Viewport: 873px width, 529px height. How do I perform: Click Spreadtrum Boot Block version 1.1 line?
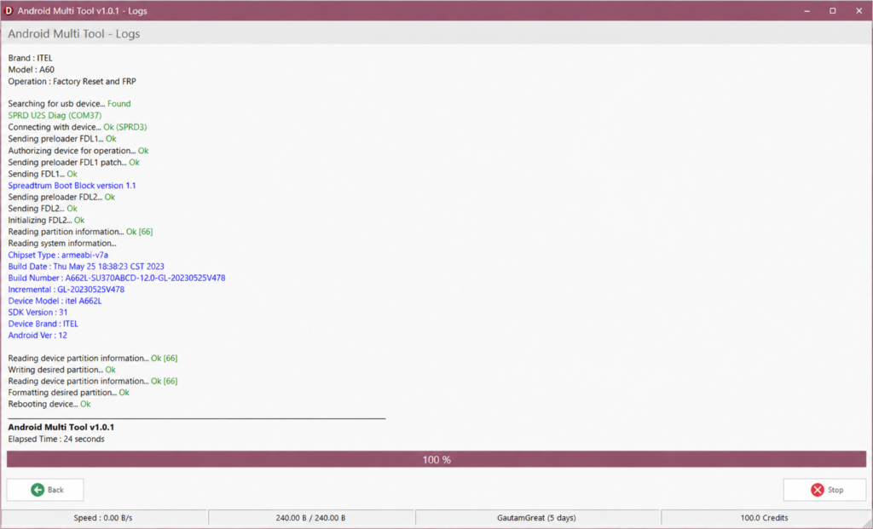point(72,185)
